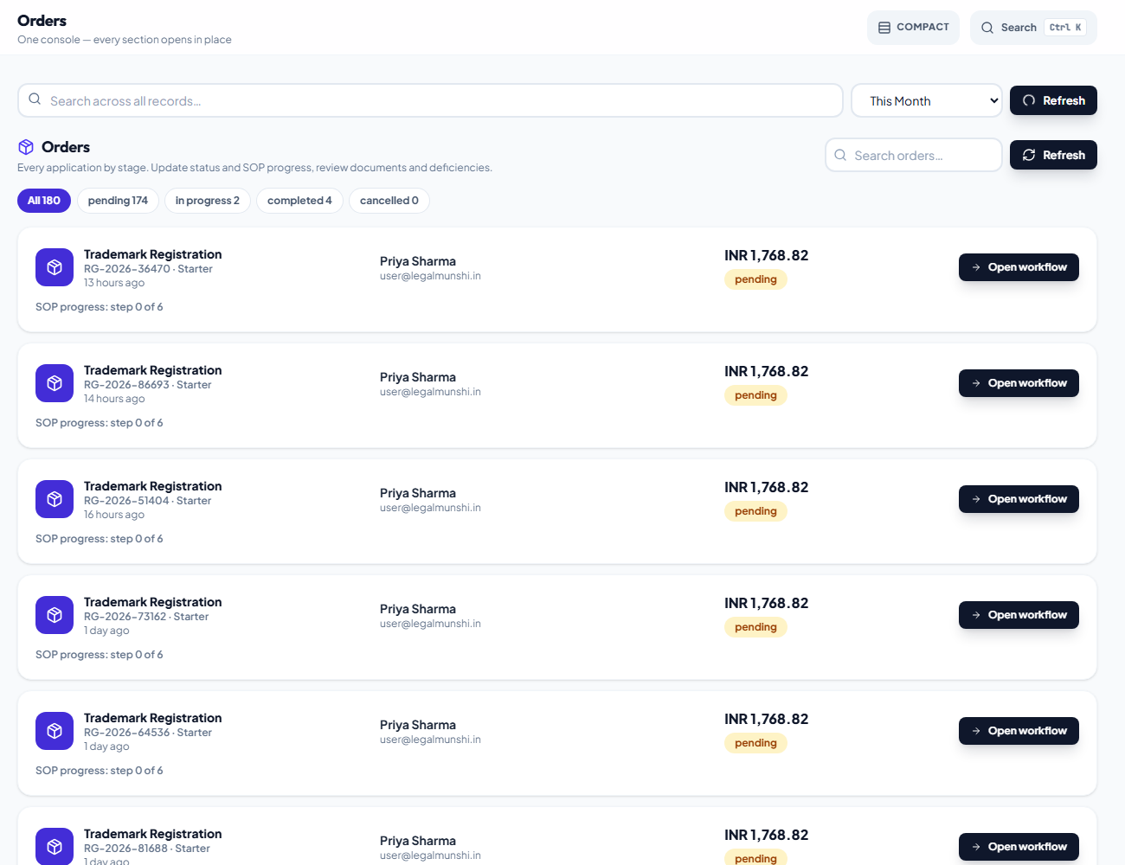Click the order ID text RG-2026-36470 · Starter
This screenshot has height=865, width=1125.
[148, 269]
